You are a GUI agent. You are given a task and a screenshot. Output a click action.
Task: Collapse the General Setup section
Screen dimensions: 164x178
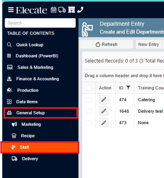(x=41, y=113)
